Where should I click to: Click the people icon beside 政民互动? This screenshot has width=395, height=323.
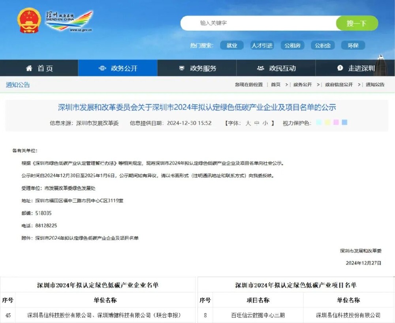pyautogui.click(x=260, y=68)
